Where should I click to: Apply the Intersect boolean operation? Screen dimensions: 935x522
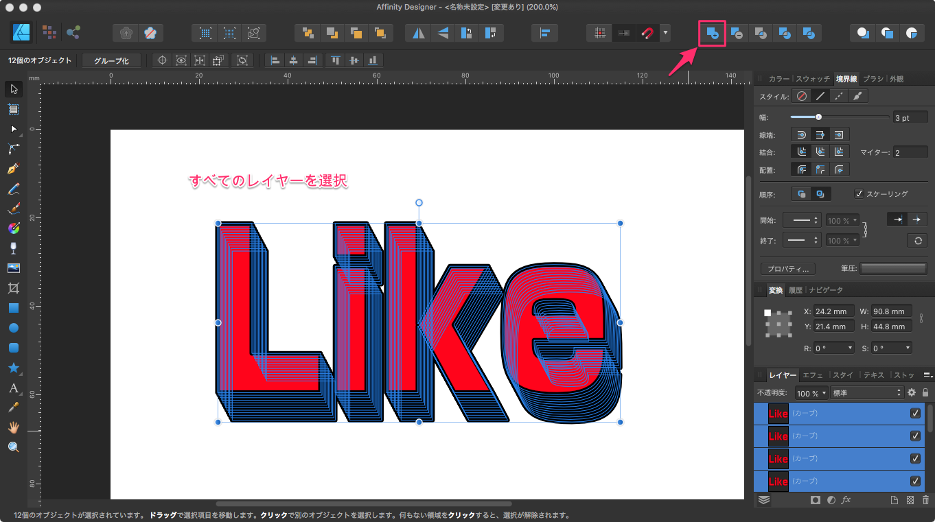[x=761, y=32]
